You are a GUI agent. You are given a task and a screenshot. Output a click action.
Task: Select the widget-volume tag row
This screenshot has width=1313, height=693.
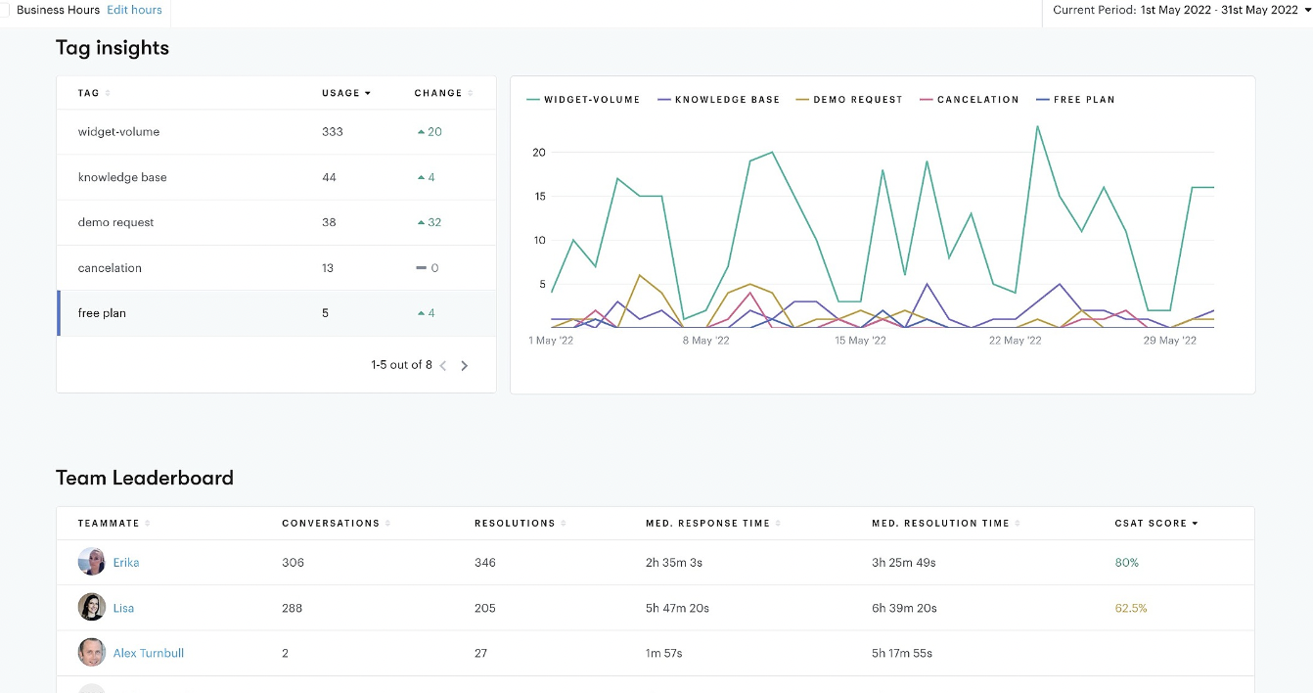click(x=276, y=132)
